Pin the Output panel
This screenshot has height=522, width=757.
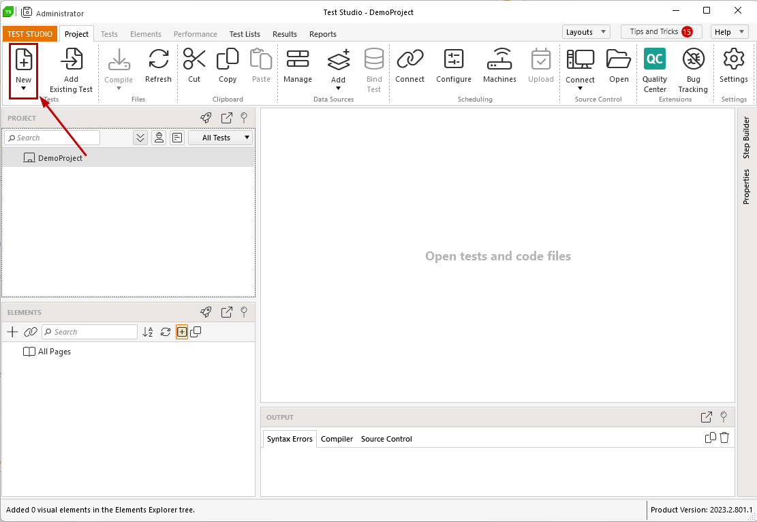click(x=723, y=417)
